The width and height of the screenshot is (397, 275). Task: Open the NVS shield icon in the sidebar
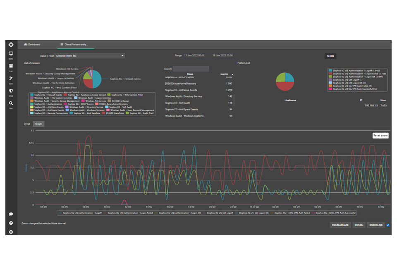pos(11,91)
